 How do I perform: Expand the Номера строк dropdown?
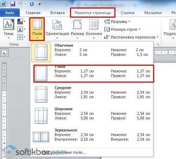click(122, 29)
